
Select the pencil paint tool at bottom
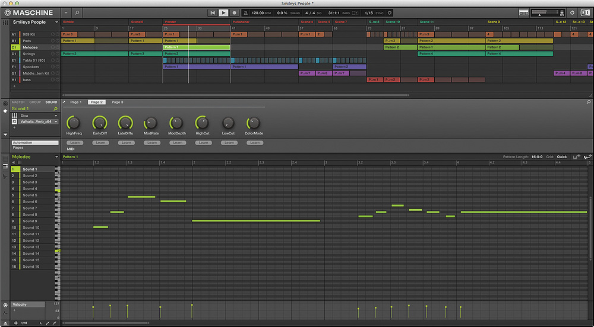tap(48, 323)
